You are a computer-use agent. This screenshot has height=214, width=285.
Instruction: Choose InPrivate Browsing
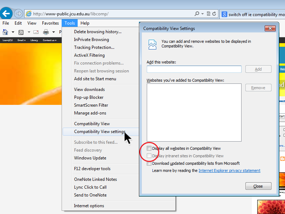[x=92, y=40]
